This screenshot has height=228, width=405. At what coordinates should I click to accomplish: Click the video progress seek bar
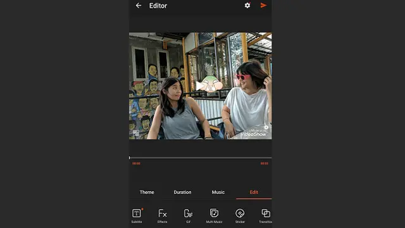pyautogui.click(x=201, y=158)
